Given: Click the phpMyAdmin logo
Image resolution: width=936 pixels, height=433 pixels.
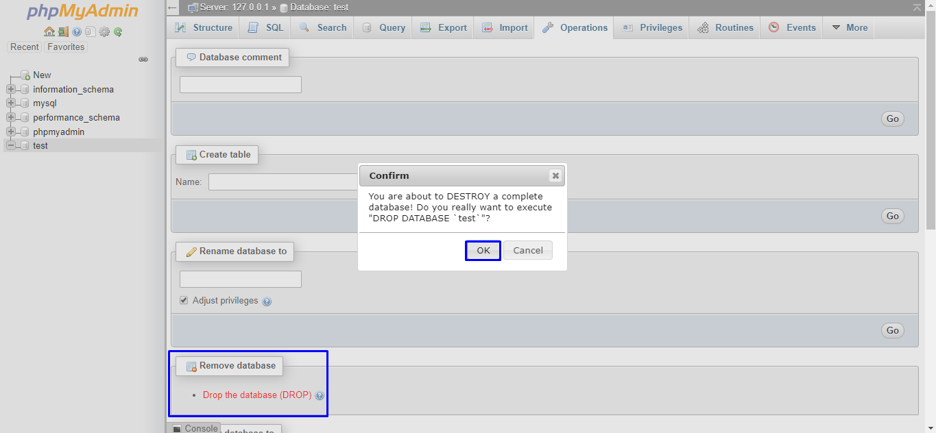Looking at the screenshot, I should point(83,12).
